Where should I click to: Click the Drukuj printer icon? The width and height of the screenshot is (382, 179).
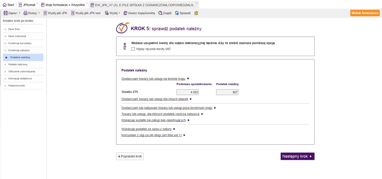click(x=26, y=13)
